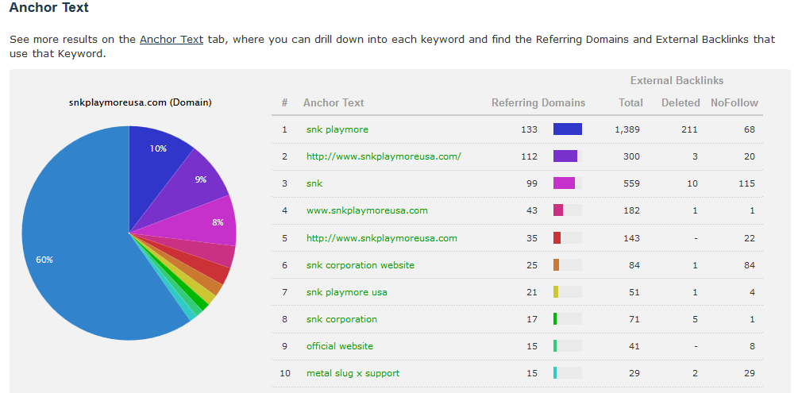Open the 'metal slug x support' anchor text

[353, 373]
